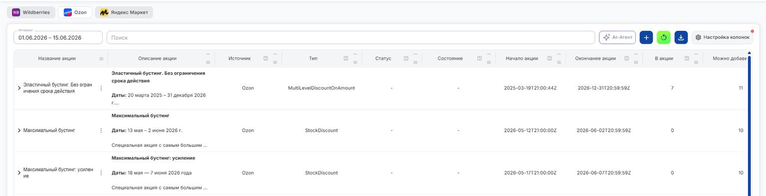Open the Название акции column menu
Screen dimensions: 766x196
tap(101, 59)
